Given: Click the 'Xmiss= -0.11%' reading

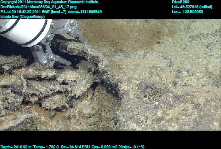Looking at the screenshot, I should point(132,147).
